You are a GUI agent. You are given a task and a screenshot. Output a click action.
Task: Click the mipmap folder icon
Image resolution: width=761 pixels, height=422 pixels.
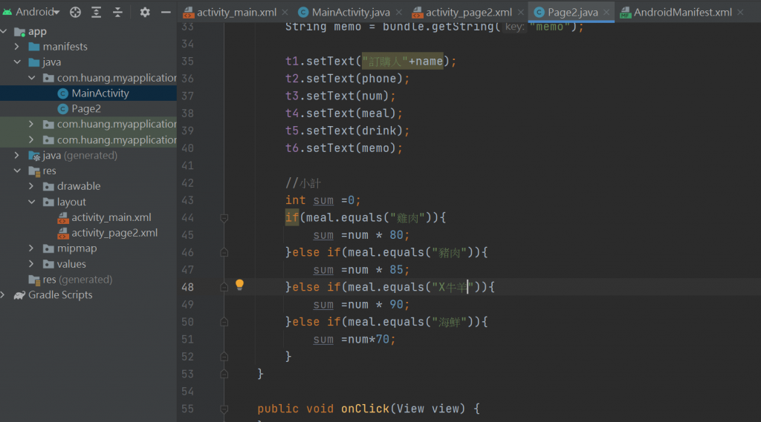48,248
